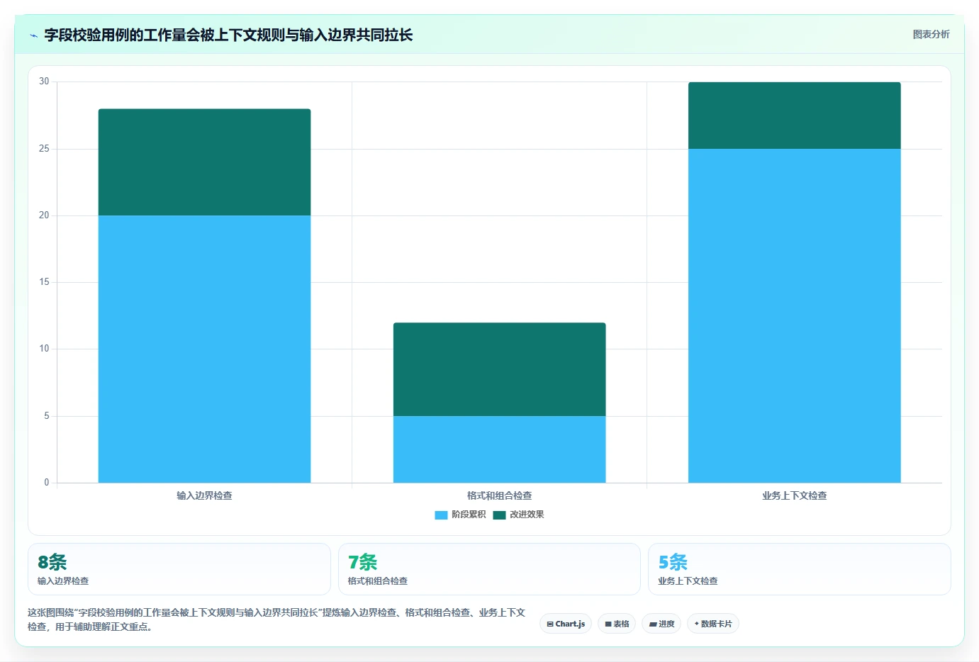Toggle the 阶段累积 legend item
The width and height of the screenshot is (979, 662).
[x=460, y=515]
